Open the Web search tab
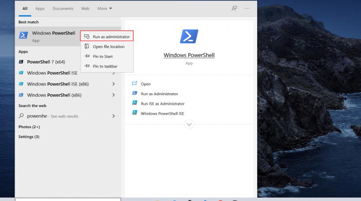Image resolution: width=361 pixels, height=201 pixels. click(85, 8)
